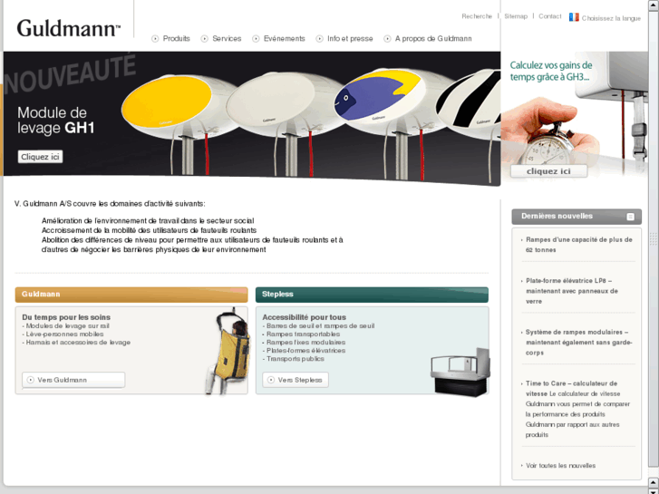
Task: Click Accessibilité pour tous heading
Action: 305,317
